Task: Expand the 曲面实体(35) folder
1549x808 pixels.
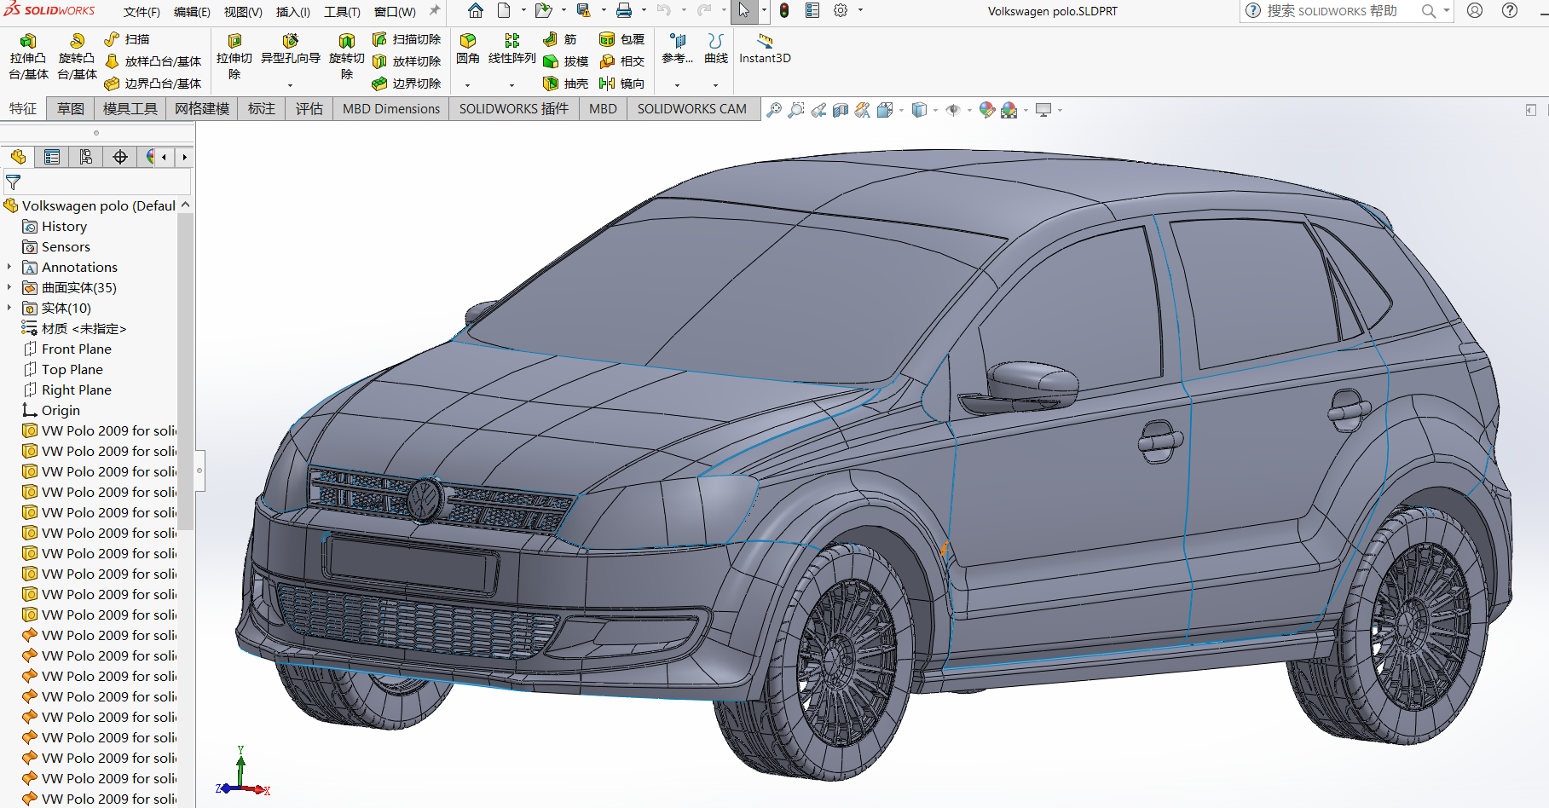Action: tap(9, 287)
